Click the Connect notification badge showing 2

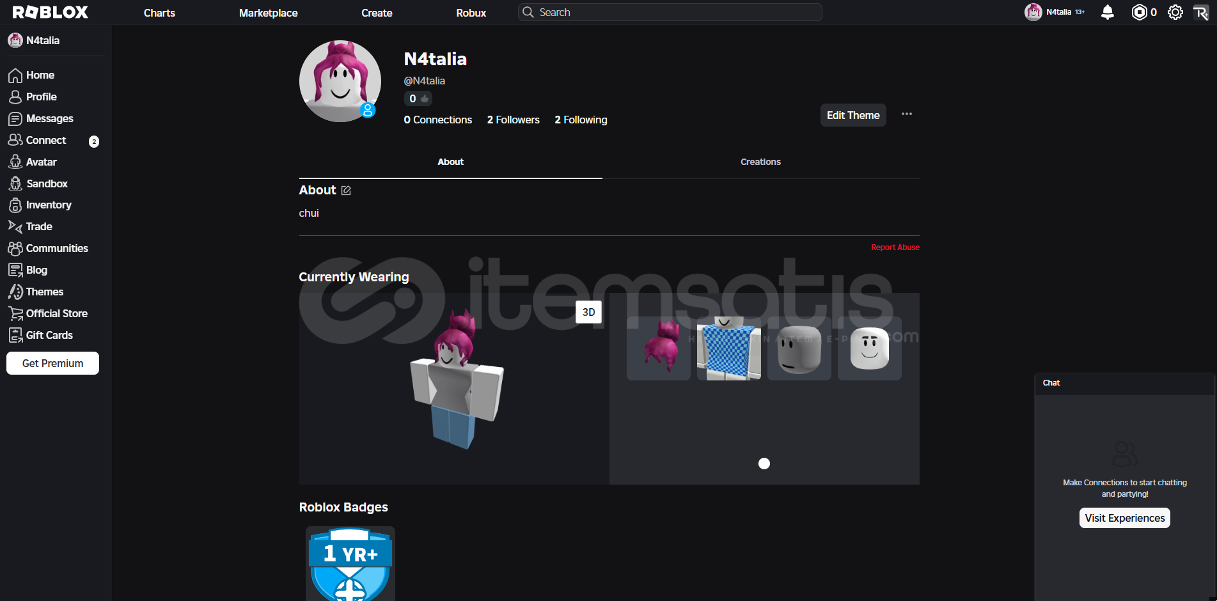coord(94,141)
